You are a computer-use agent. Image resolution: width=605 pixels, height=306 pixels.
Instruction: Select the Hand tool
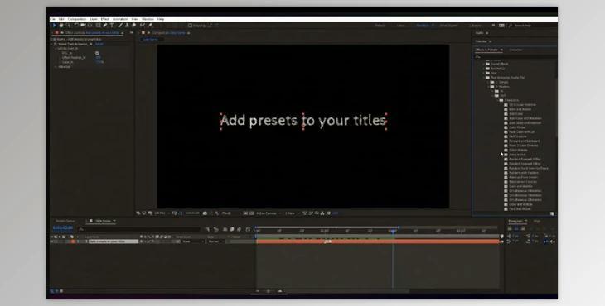(x=61, y=26)
